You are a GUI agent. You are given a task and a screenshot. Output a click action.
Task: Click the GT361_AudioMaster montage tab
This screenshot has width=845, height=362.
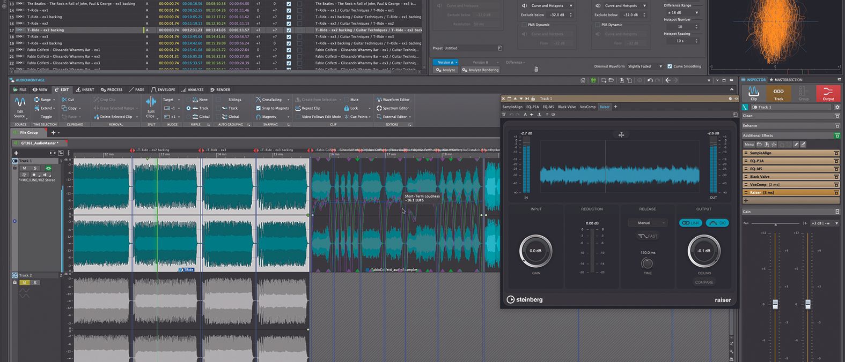click(x=39, y=143)
